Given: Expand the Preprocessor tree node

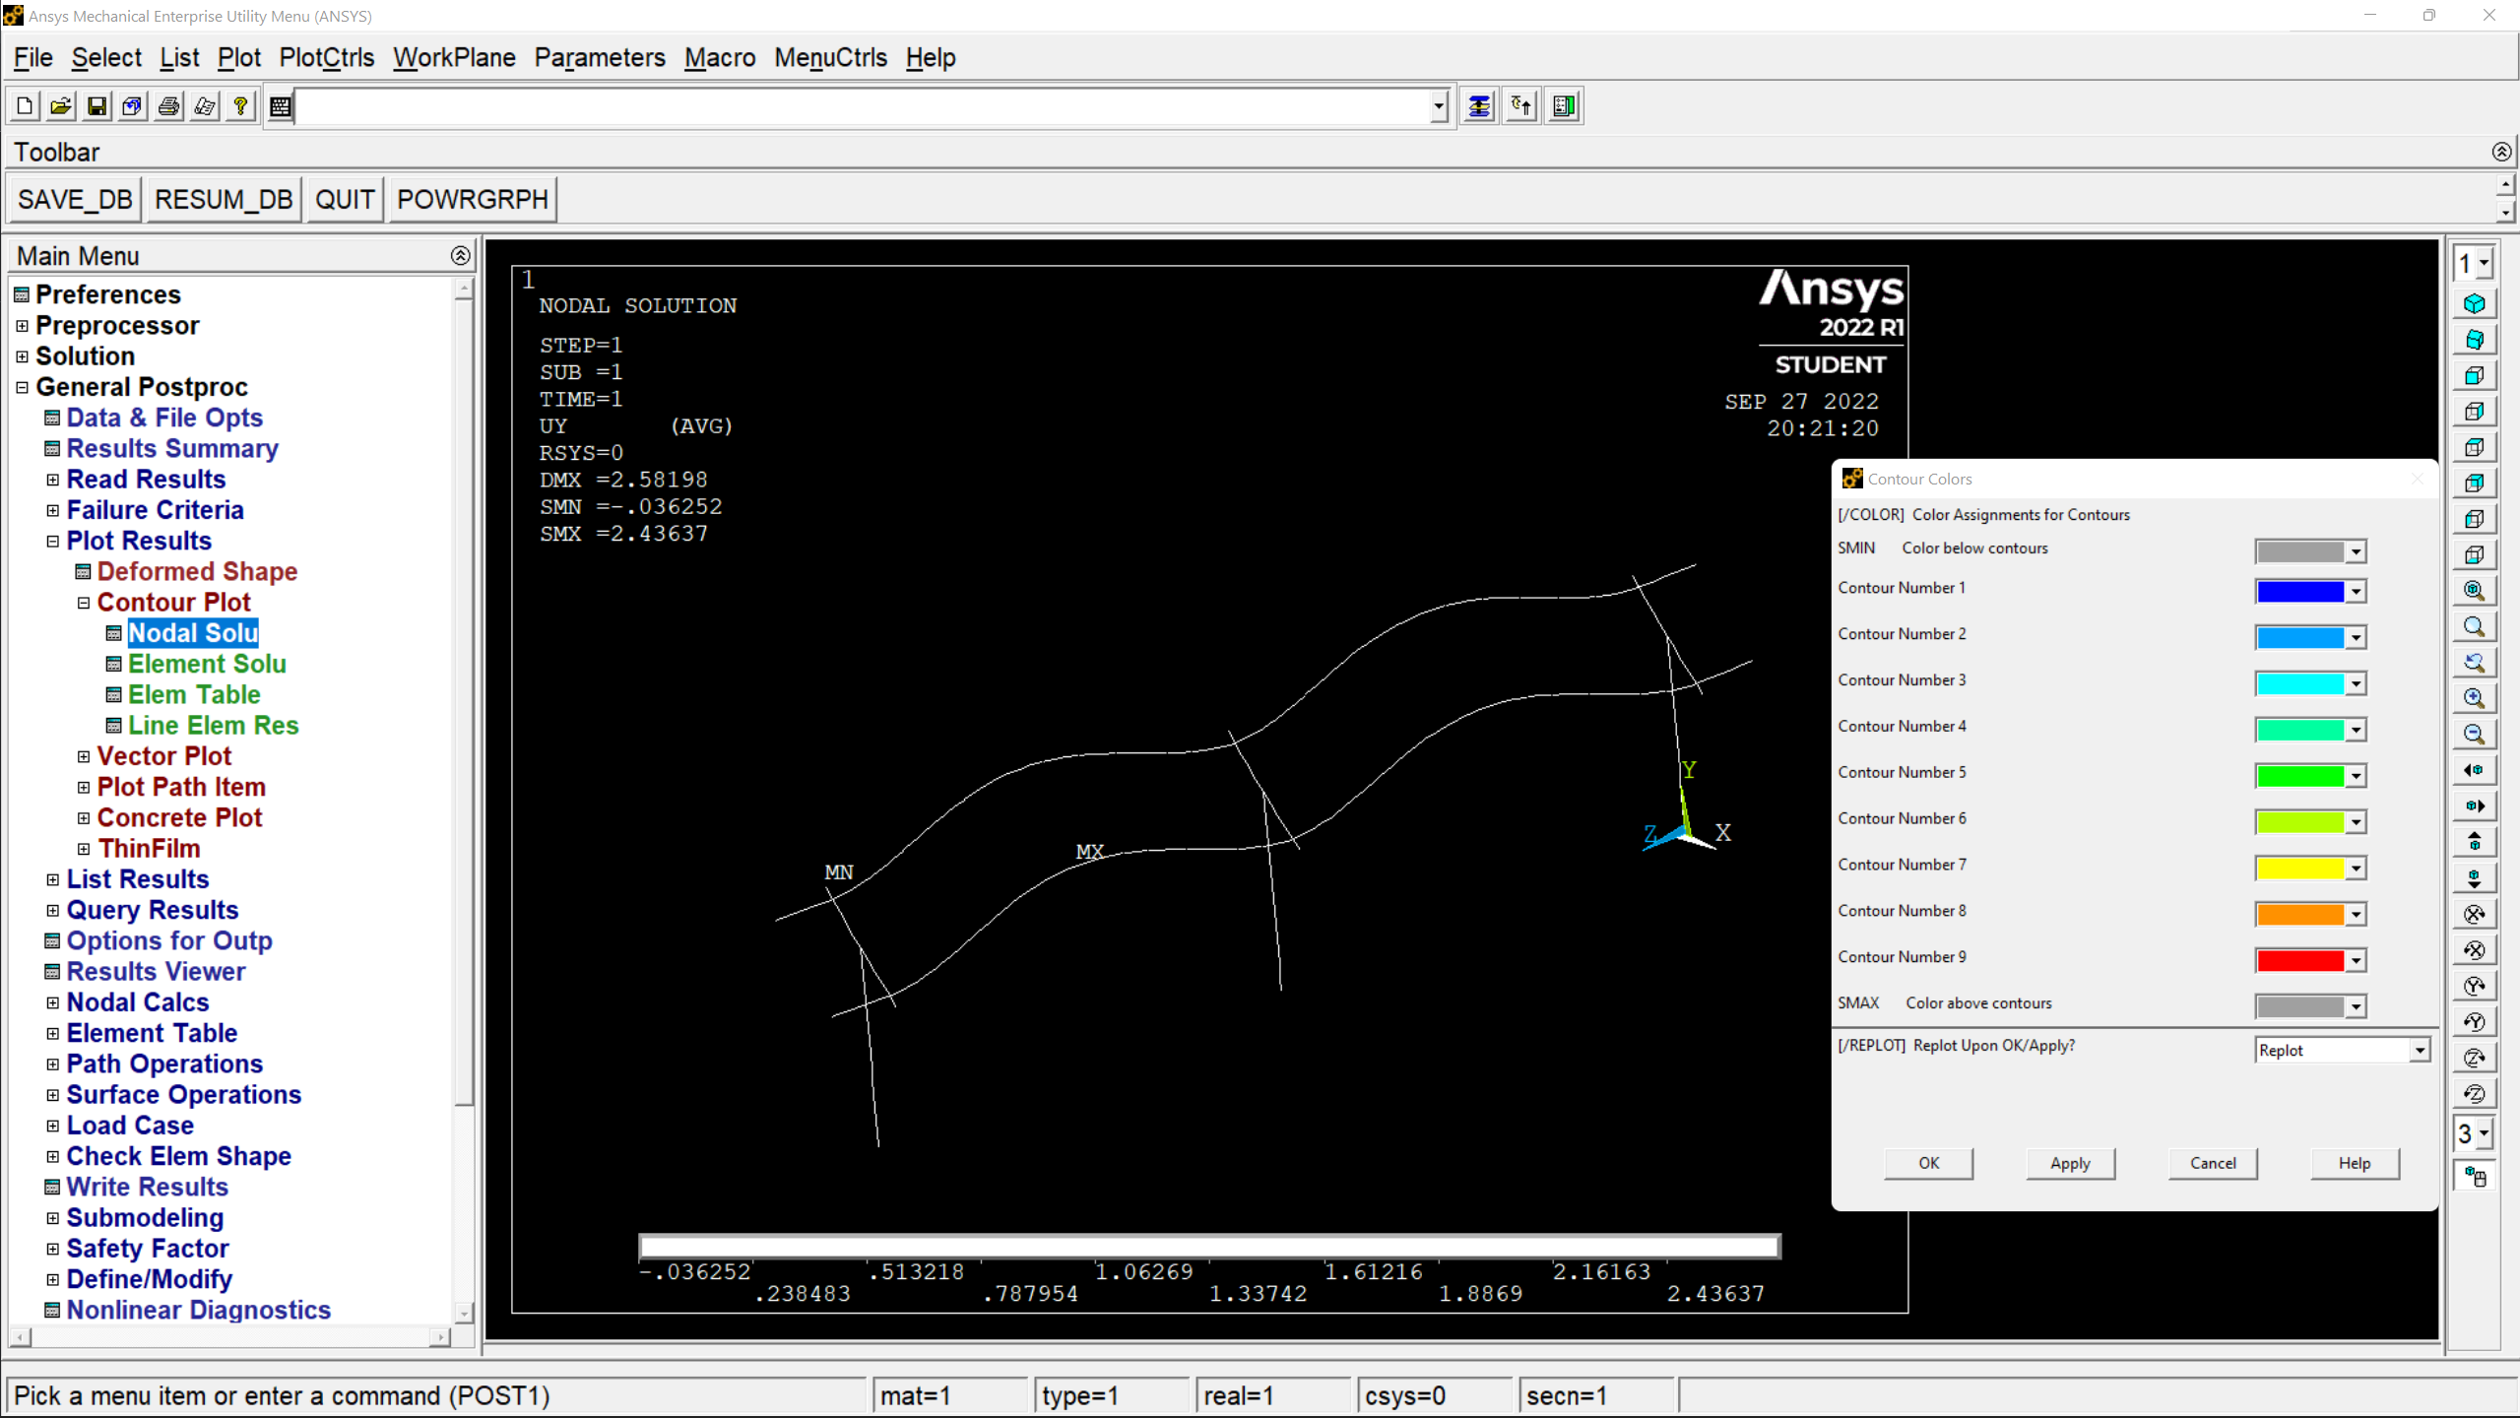Looking at the screenshot, I should tap(22, 326).
